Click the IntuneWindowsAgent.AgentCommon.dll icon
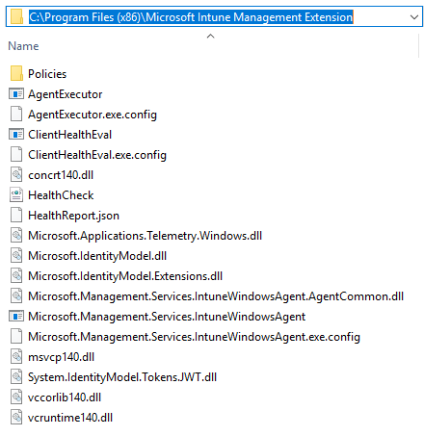 click(x=16, y=296)
